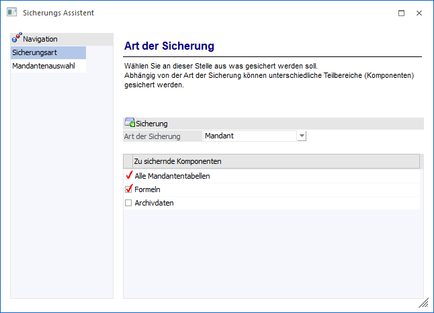
Task: Click the resize grip in window corner
Action: tap(423, 303)
